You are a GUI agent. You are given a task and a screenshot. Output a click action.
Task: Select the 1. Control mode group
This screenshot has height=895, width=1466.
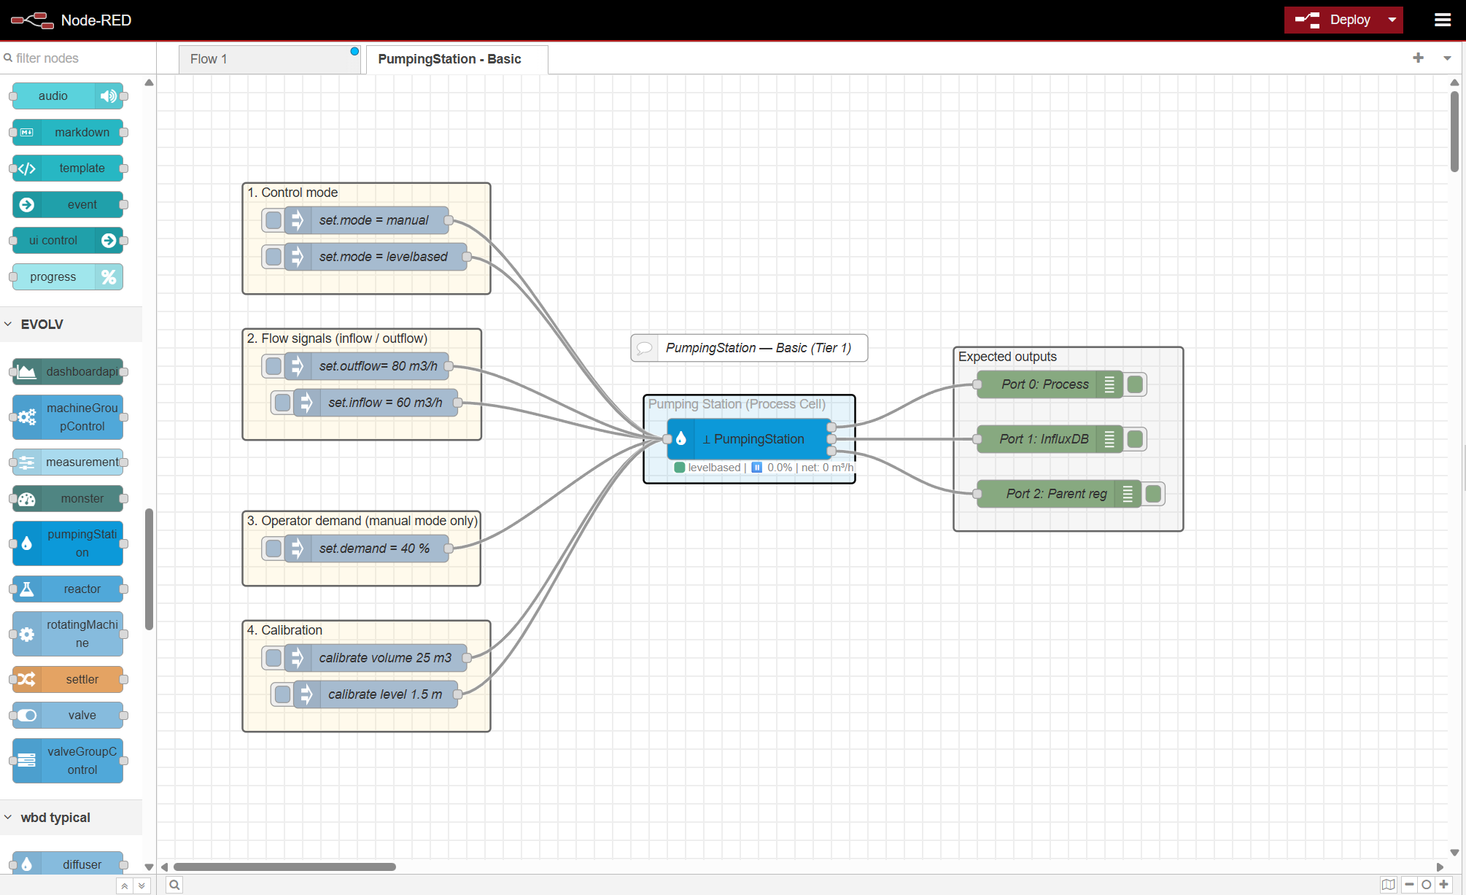(366, 239)
